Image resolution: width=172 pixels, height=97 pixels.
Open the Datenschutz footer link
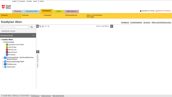click(46, 96)
